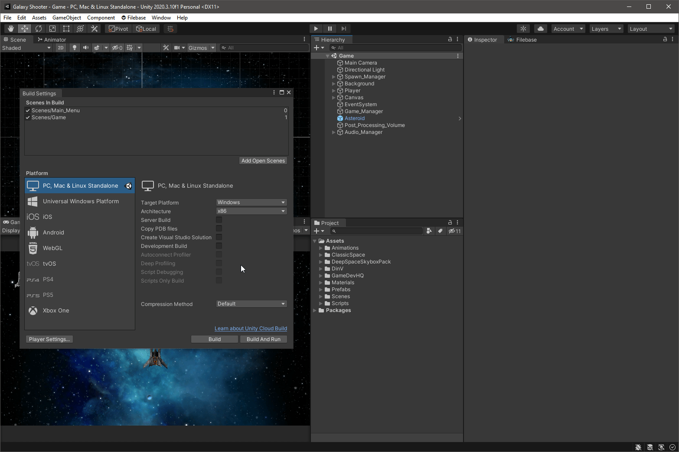Start Play mode
The width and height of the screenshot is (679, 452).
click(x=316, y=29)
